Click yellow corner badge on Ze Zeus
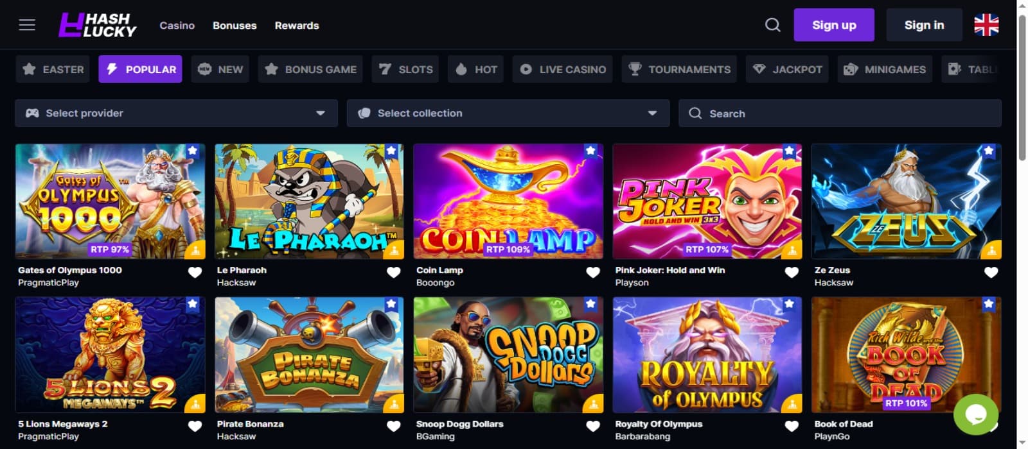1028x449 pixels. [x=992, y=250]
